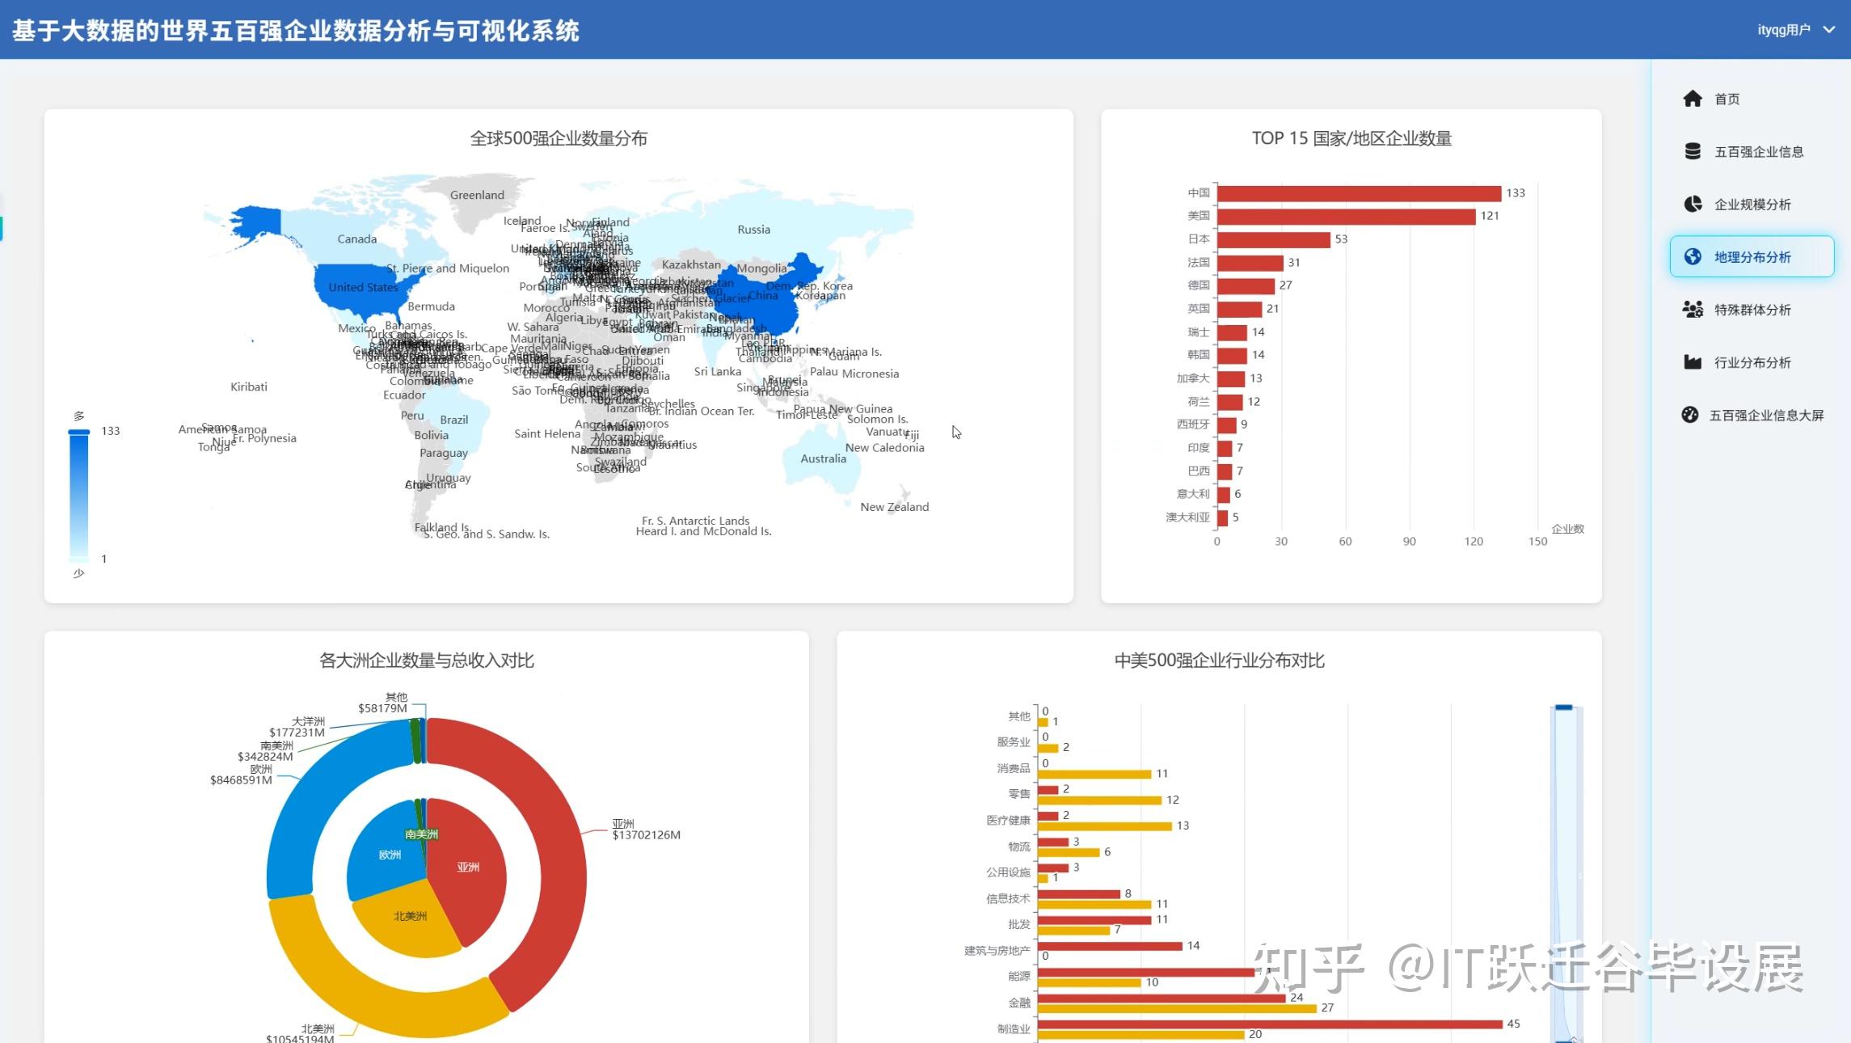This screenshot has height=1043, width=1851.
Task: Click the 其他 $58179M label
Action: [383, 703]
